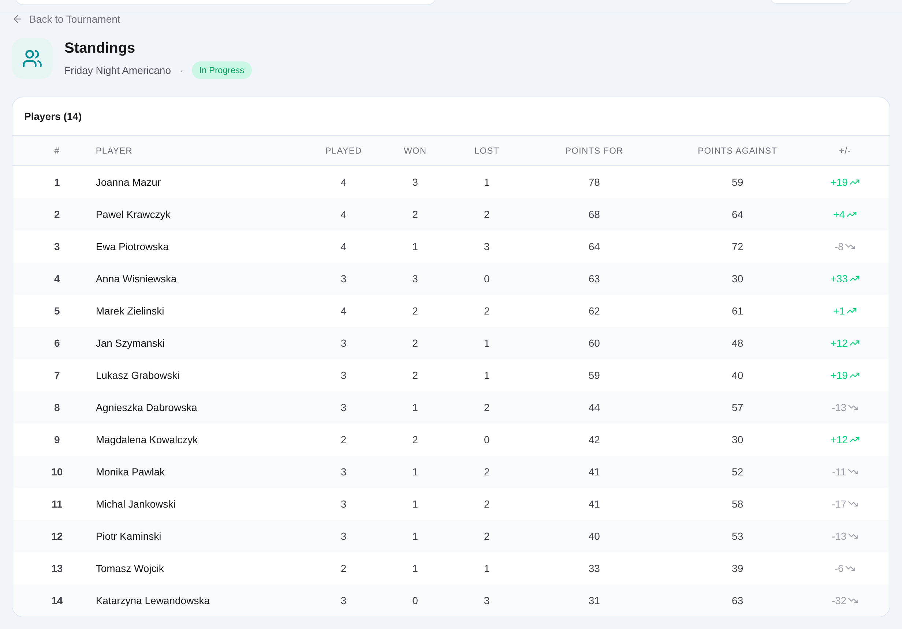
Task: Click the Standings players group icon
Action: [x=32, y=59]
